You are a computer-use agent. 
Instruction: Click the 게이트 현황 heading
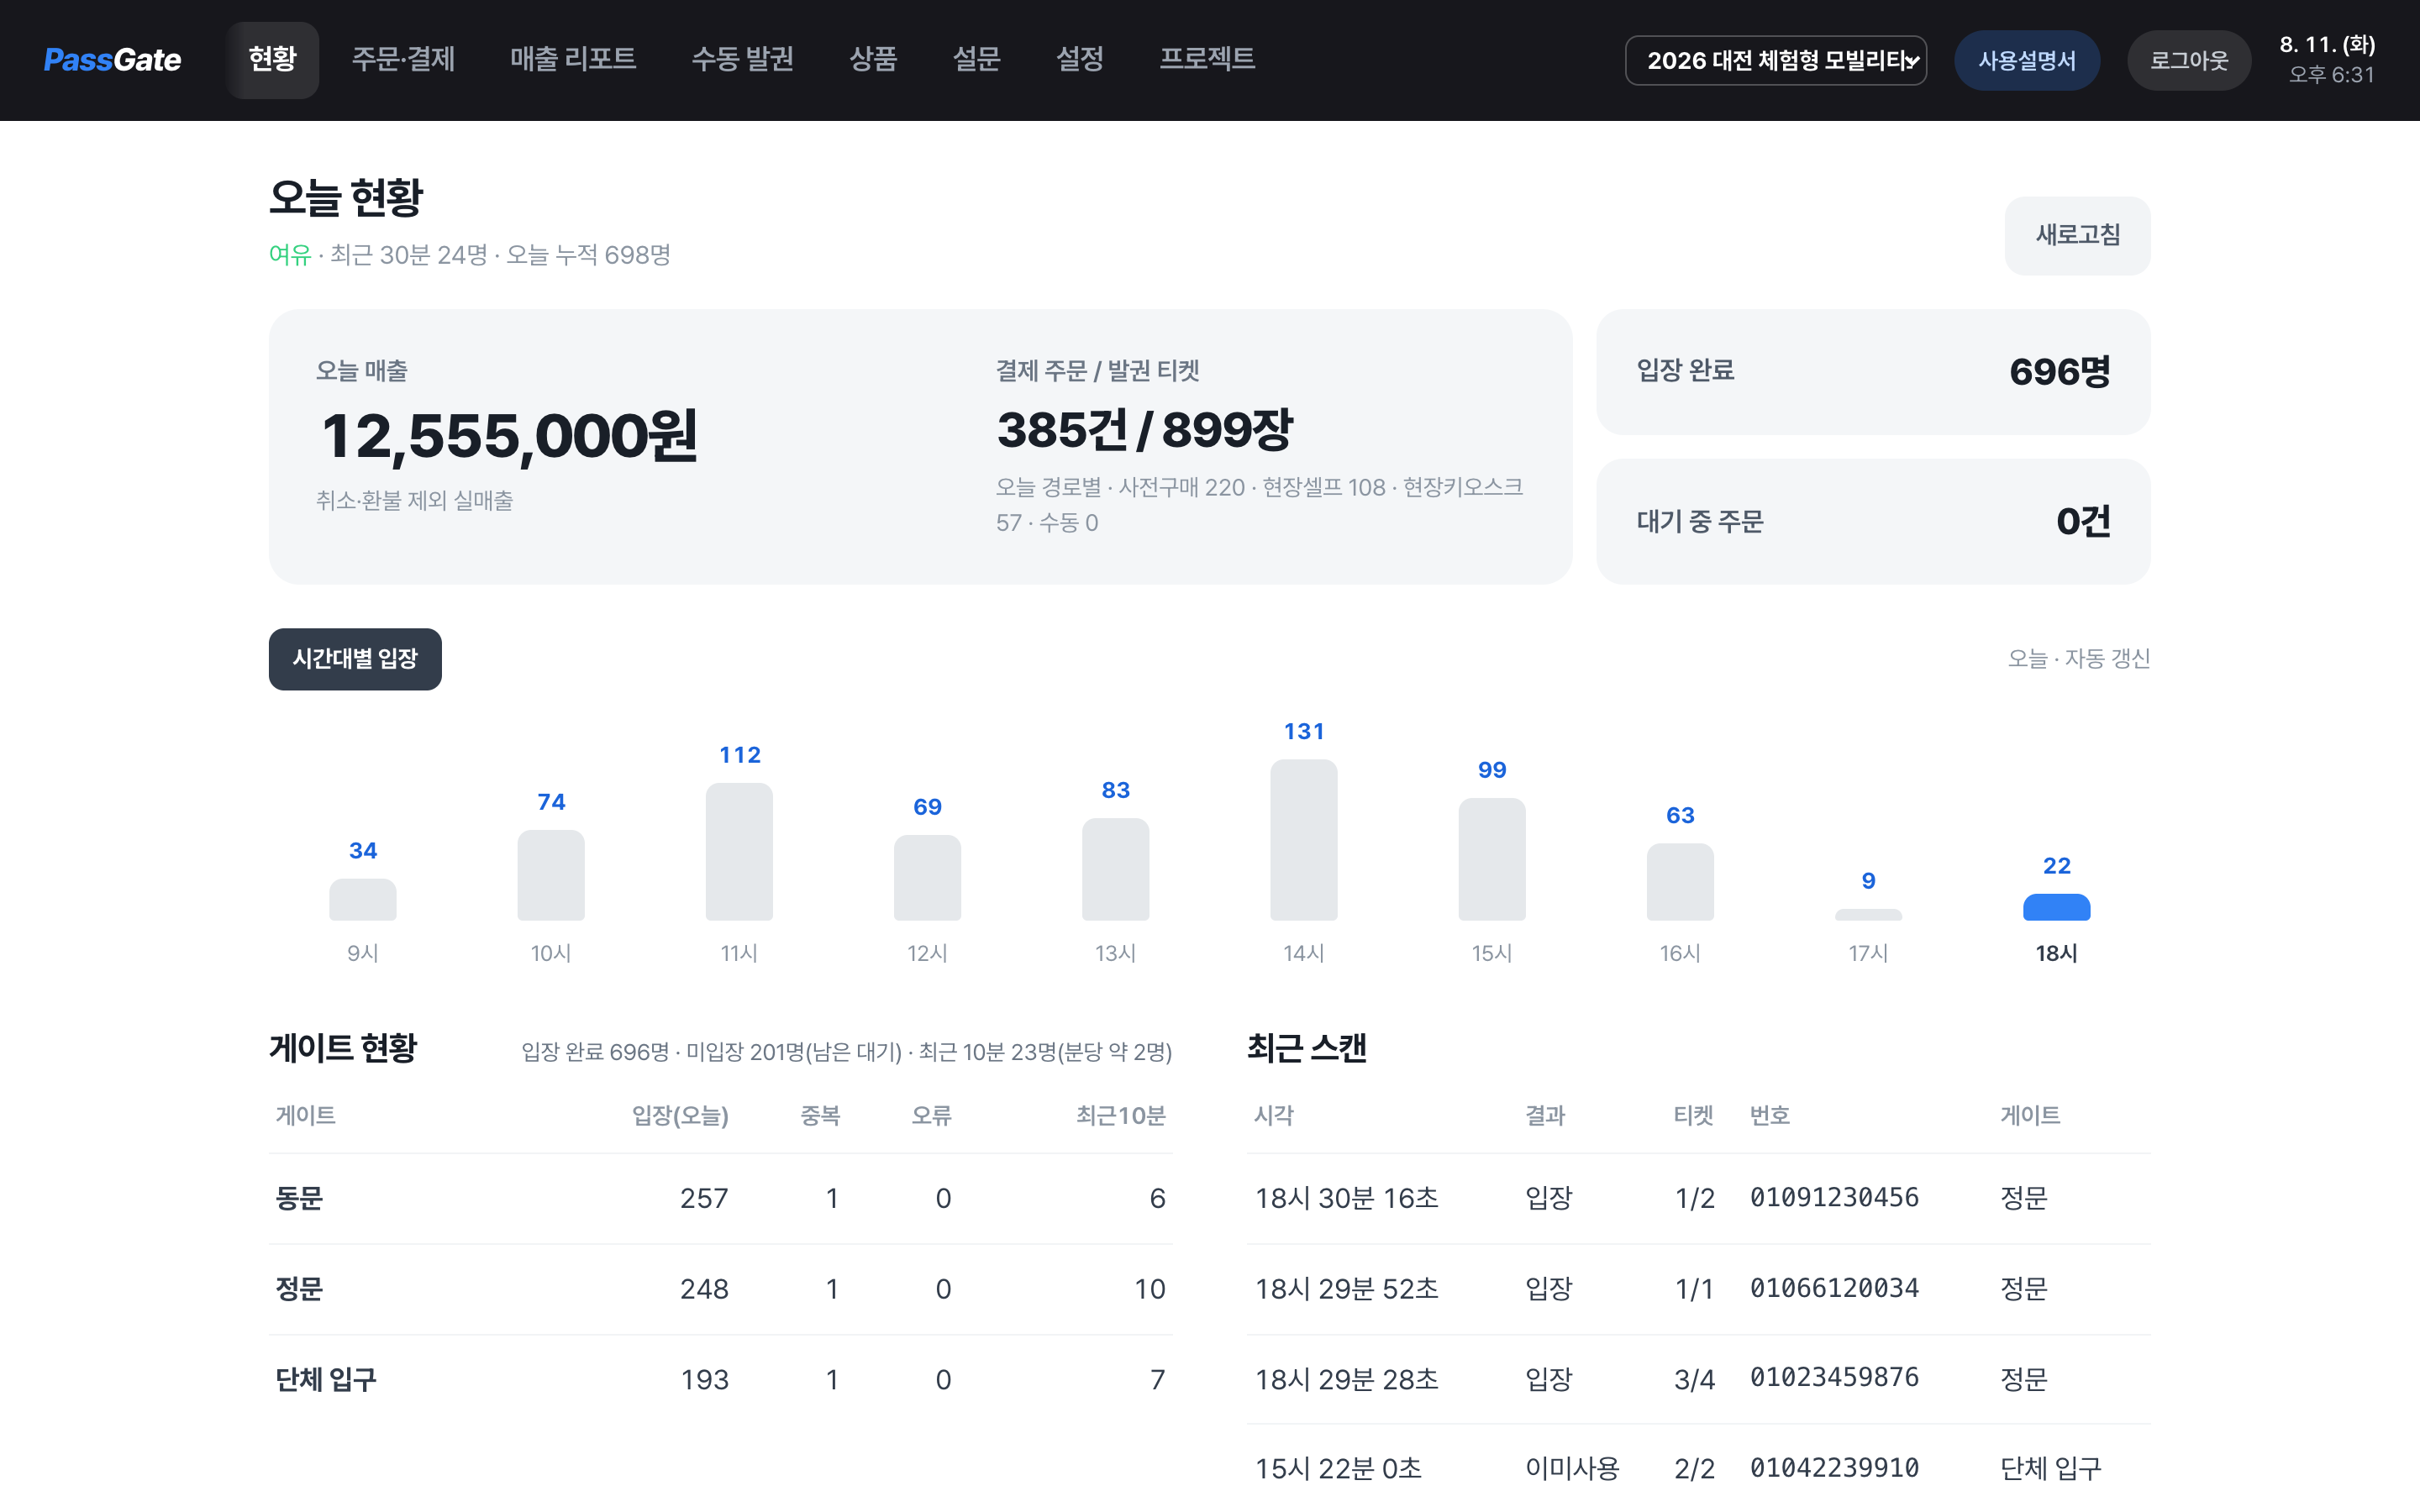click(x=343, y=1048)
